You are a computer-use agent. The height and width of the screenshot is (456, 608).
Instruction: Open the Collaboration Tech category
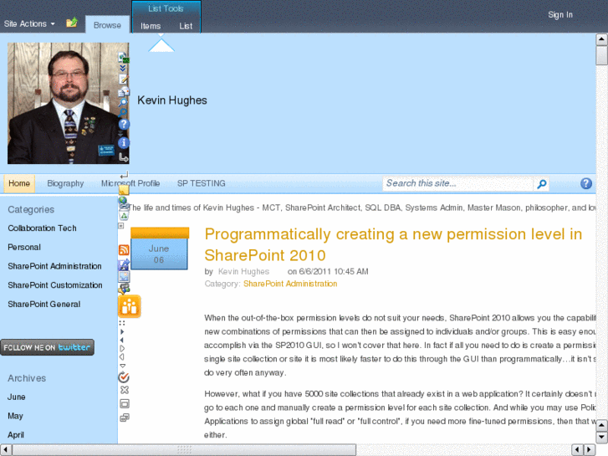point(43,228)
